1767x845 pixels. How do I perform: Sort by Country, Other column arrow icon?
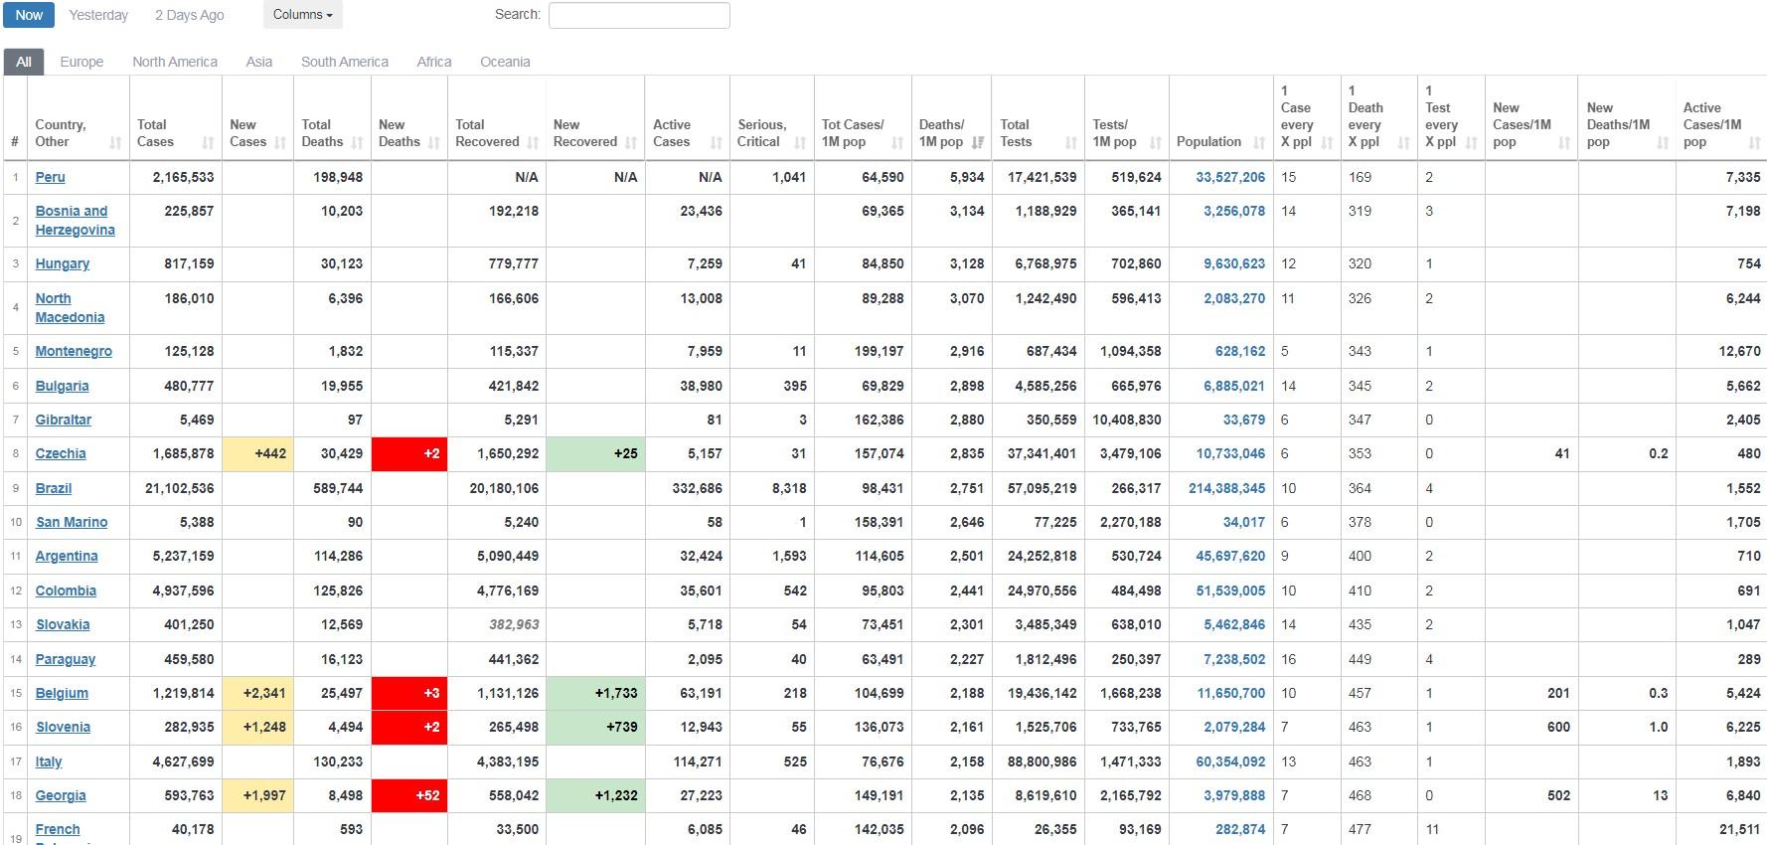click(115, 143)
